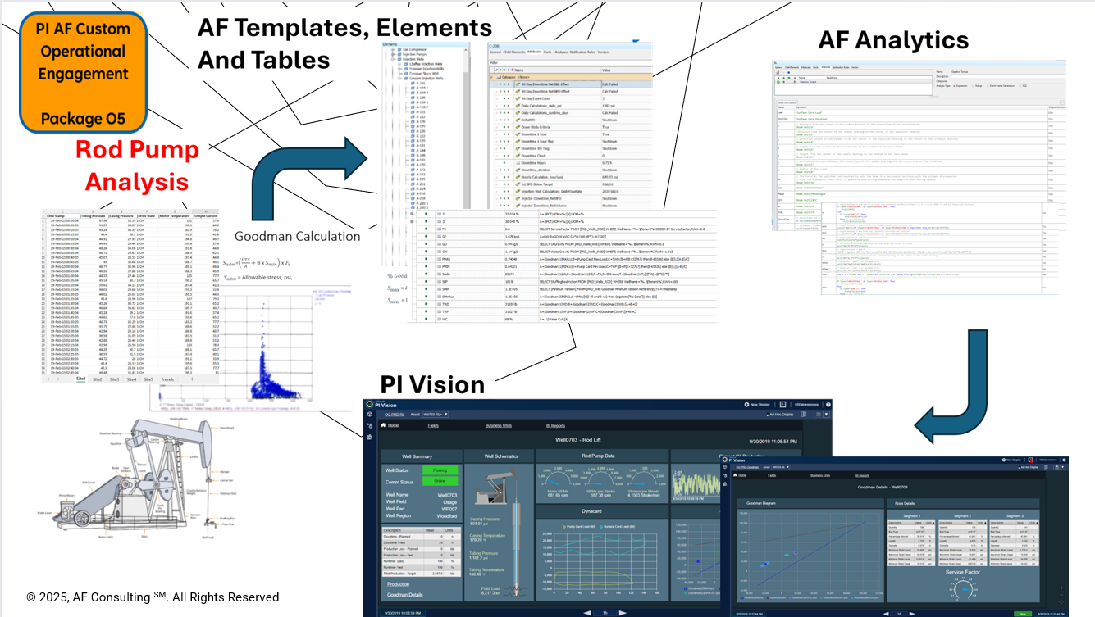Click the Filter field in AF attributes
This screenshot has width=1095, height=617.
573,63
